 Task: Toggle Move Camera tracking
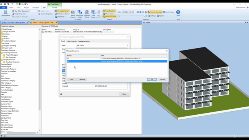[109, 14]
